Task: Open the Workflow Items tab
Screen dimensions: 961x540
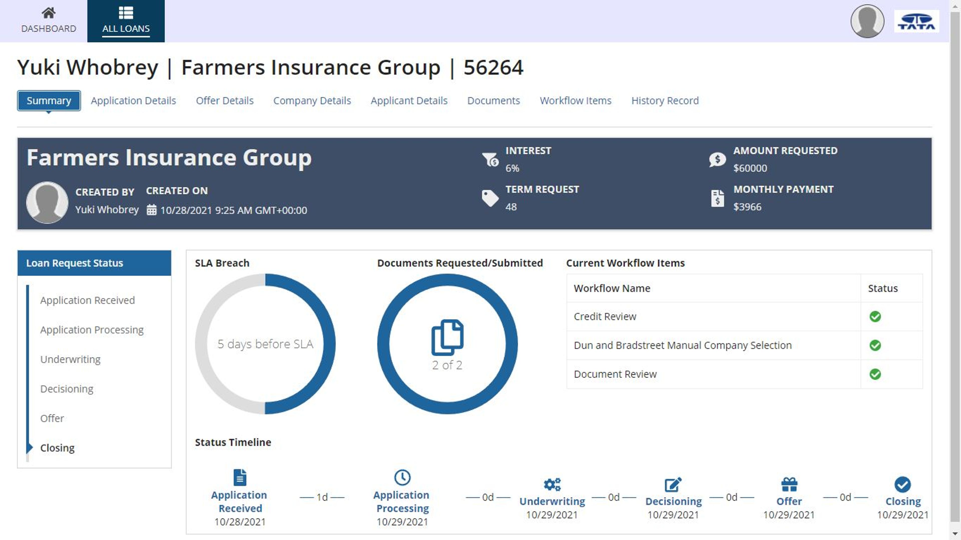Action: [x=575, y=101]
